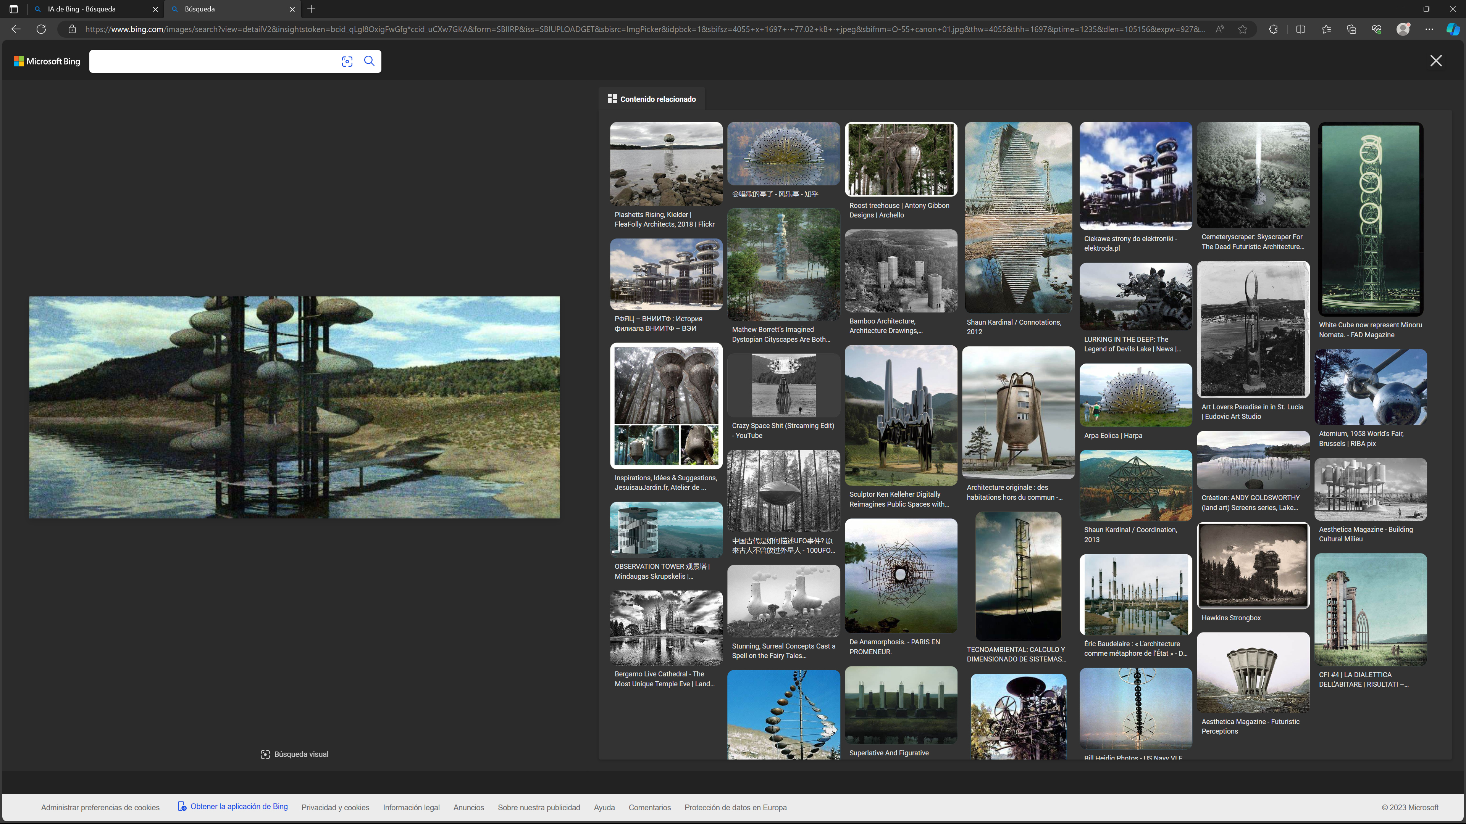
Task: Click the visual search camera icon in search box
Action: 347,61
